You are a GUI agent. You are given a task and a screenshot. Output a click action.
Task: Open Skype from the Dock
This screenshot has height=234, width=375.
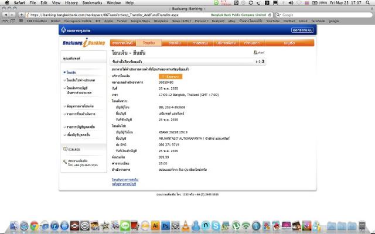coord(216,225)
